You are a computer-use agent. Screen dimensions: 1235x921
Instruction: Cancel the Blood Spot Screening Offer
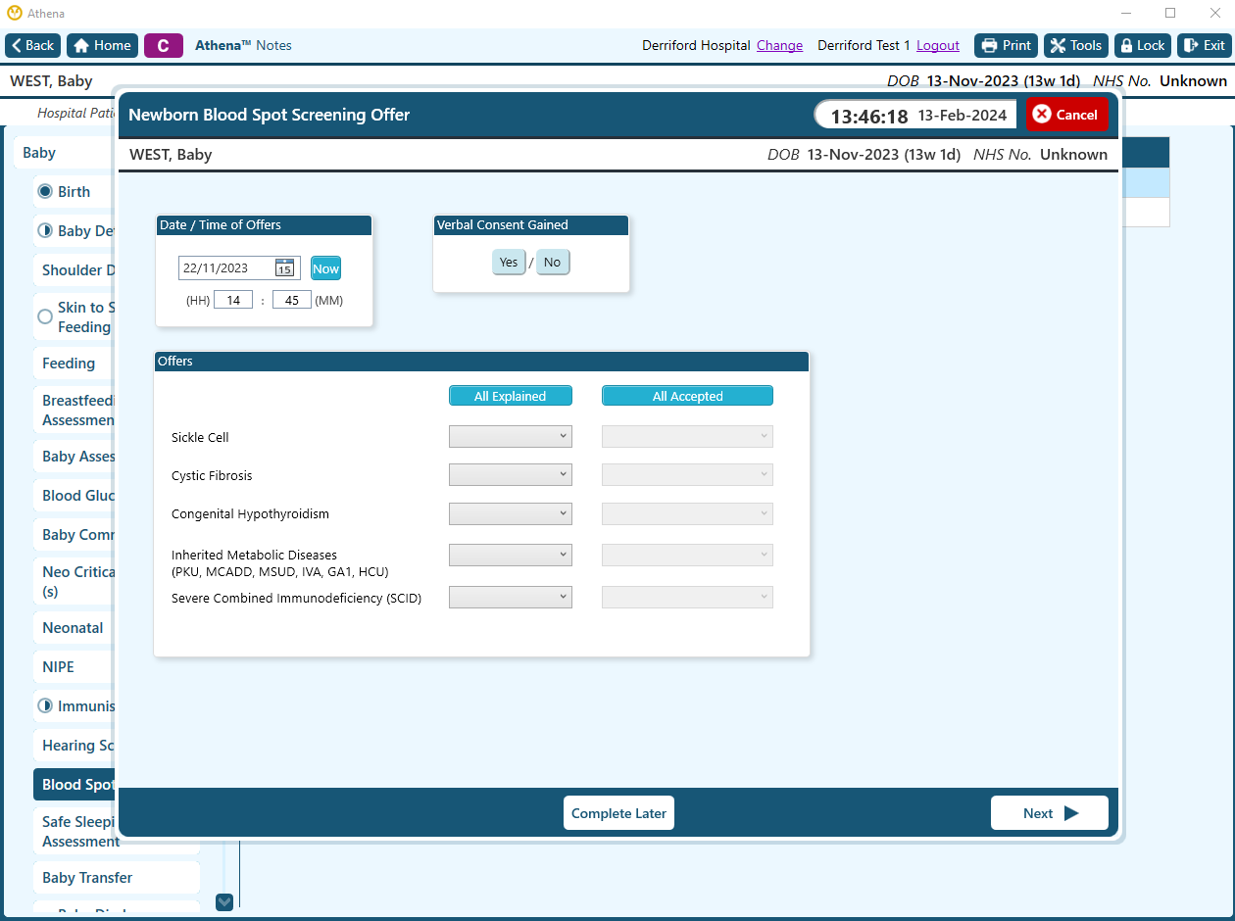tap(1067, 115)
